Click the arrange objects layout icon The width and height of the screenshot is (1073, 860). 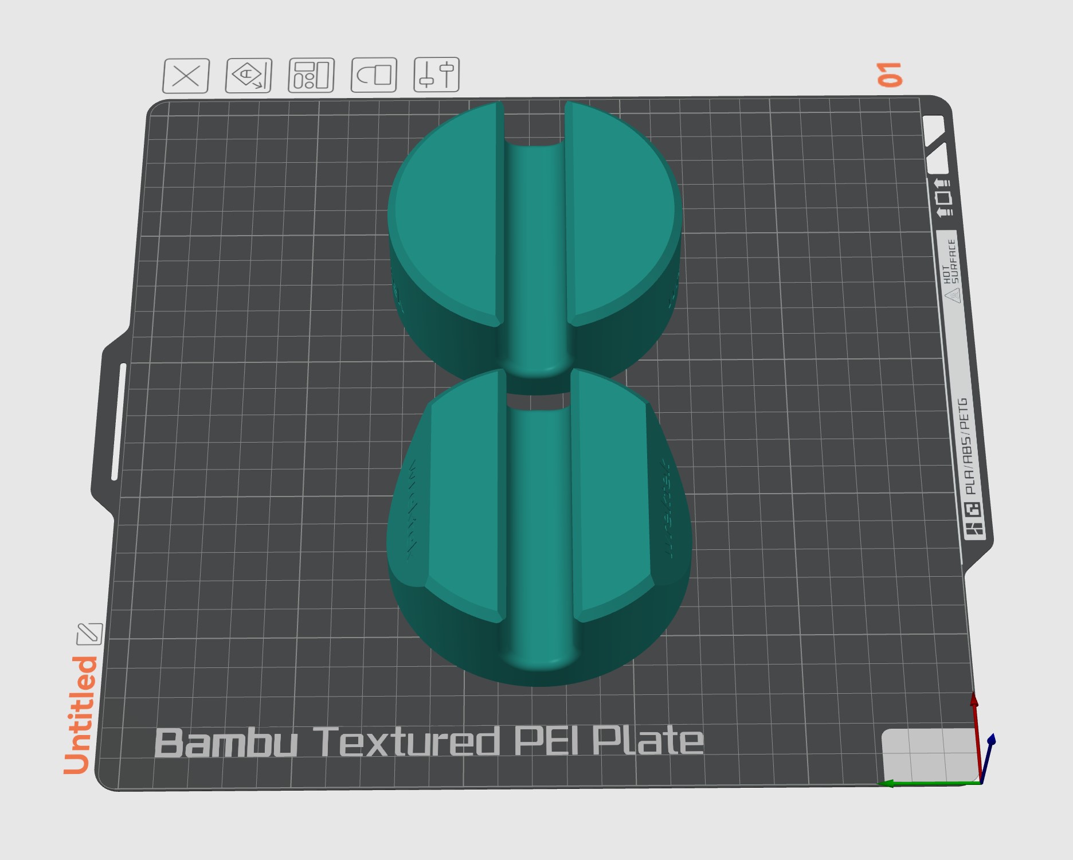click(x=311, y=75)
